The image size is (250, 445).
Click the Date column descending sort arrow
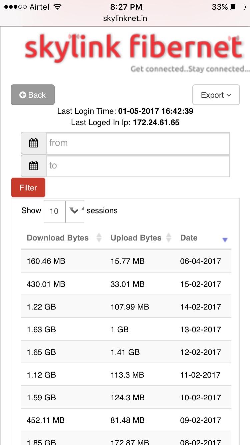[x=225, y=240]
